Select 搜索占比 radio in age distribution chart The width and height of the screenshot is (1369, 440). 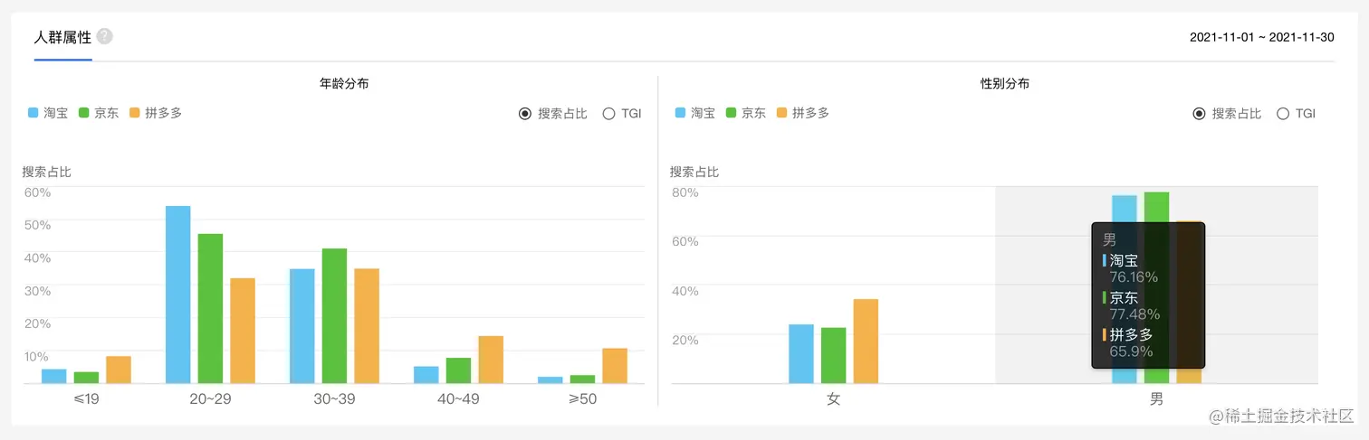525,114
